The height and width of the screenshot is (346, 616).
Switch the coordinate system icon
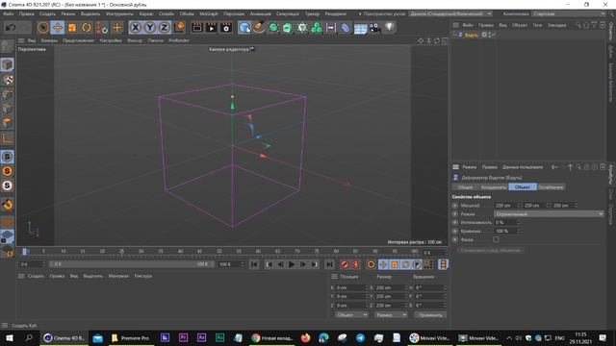click(x=179, y=28)
